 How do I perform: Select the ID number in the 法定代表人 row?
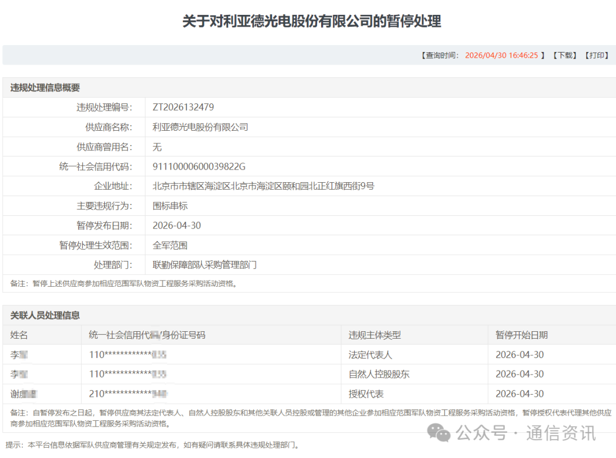coord(128,355)
